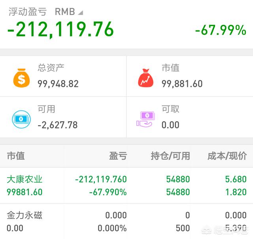Tap 大康农业 market value 99881.60
This screenshot has height=239, width=253.
tap(25, 192)
